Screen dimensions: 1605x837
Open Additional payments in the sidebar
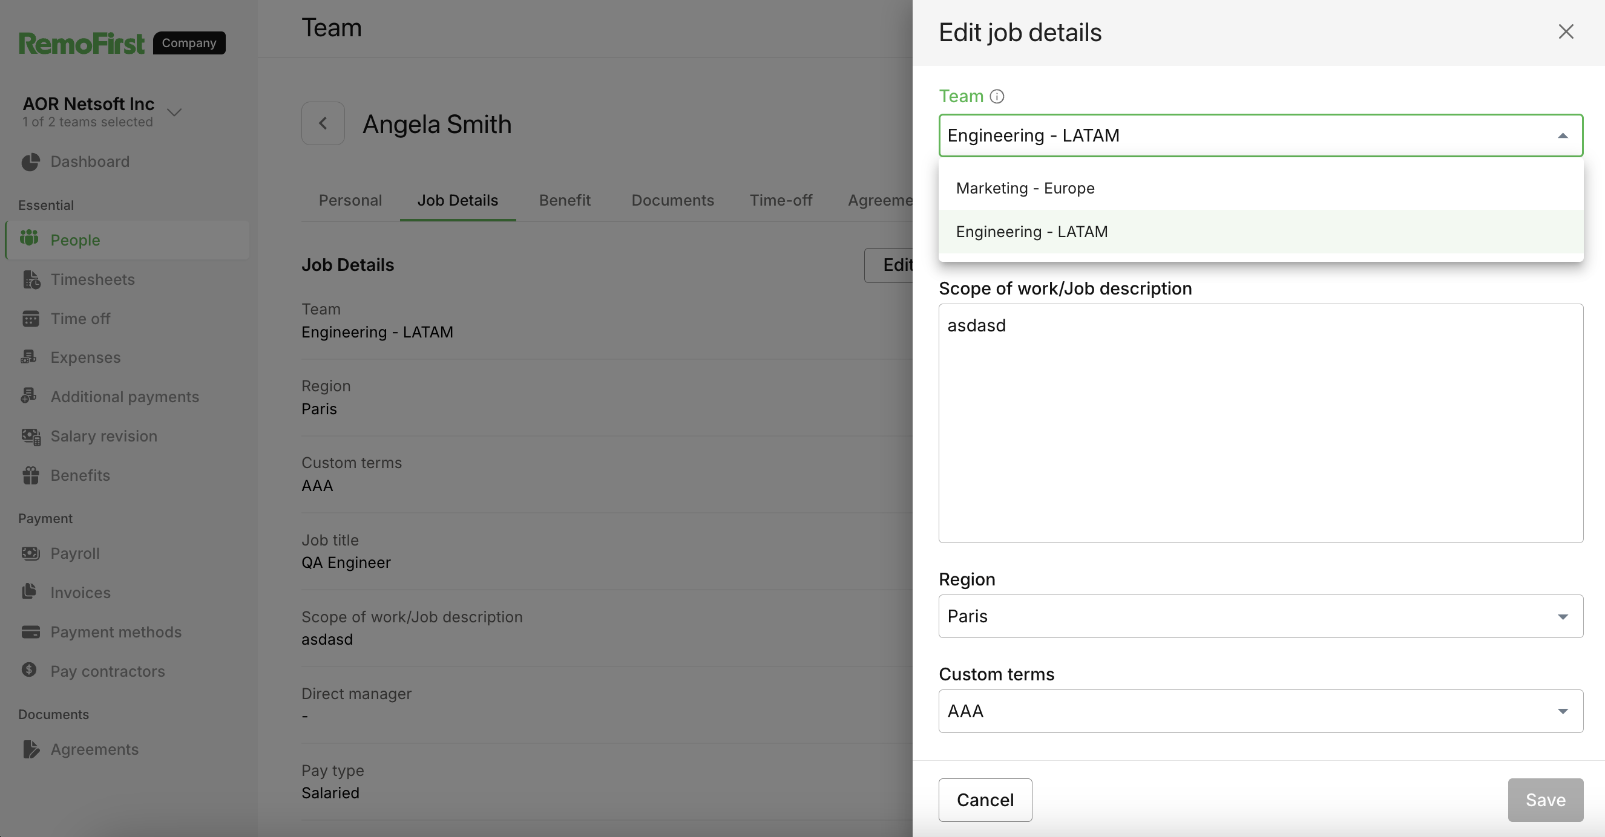pyautogui.click(x=125, y=397)
